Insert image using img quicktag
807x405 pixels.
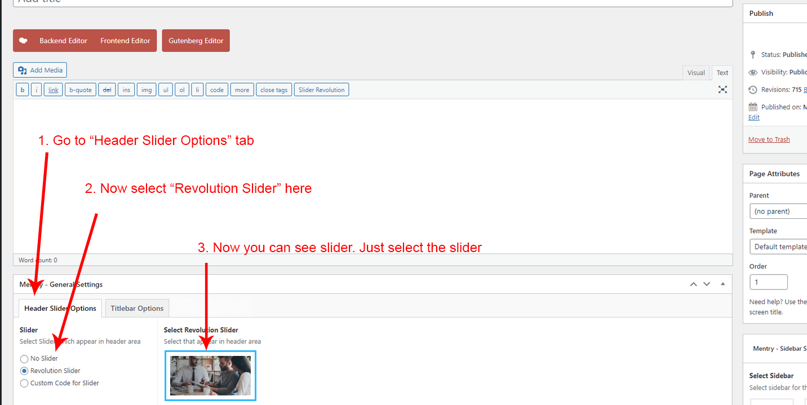click(x=147, y=90)
